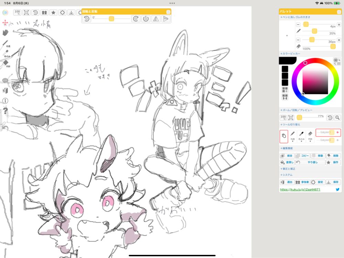Viewport: 344px width, 258px height.
Task: Tap the exit door icon on left sidebar
Action: click(x=5, y=90)
